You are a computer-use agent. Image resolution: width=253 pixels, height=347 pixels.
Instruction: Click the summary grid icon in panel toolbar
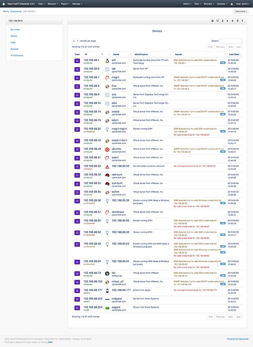[x=212, y=21]
